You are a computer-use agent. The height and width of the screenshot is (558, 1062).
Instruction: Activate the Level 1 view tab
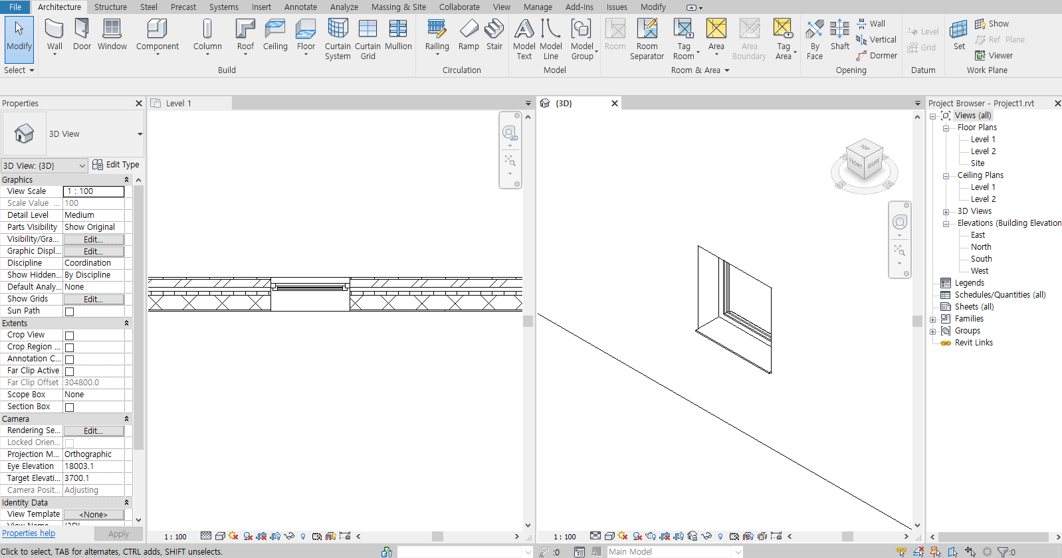(x=189, y=103)
